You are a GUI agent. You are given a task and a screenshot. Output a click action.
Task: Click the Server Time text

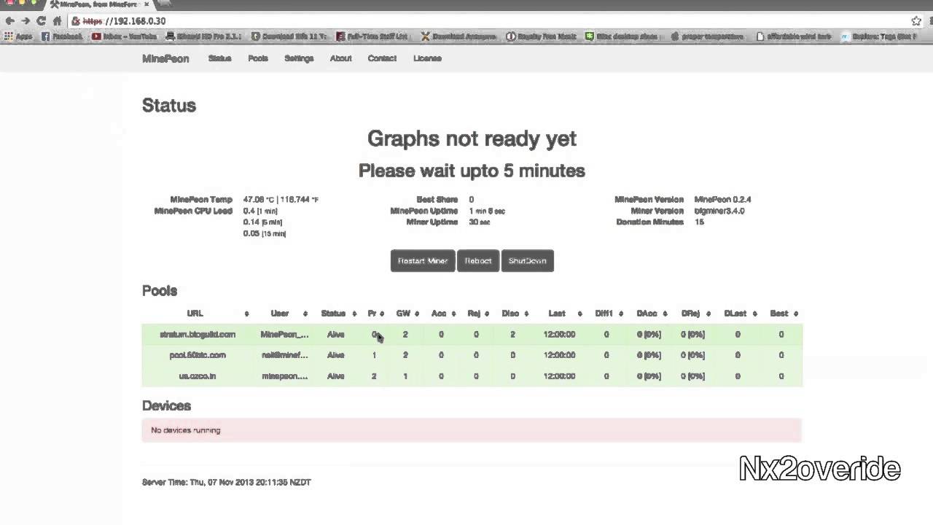coord(227,482)
